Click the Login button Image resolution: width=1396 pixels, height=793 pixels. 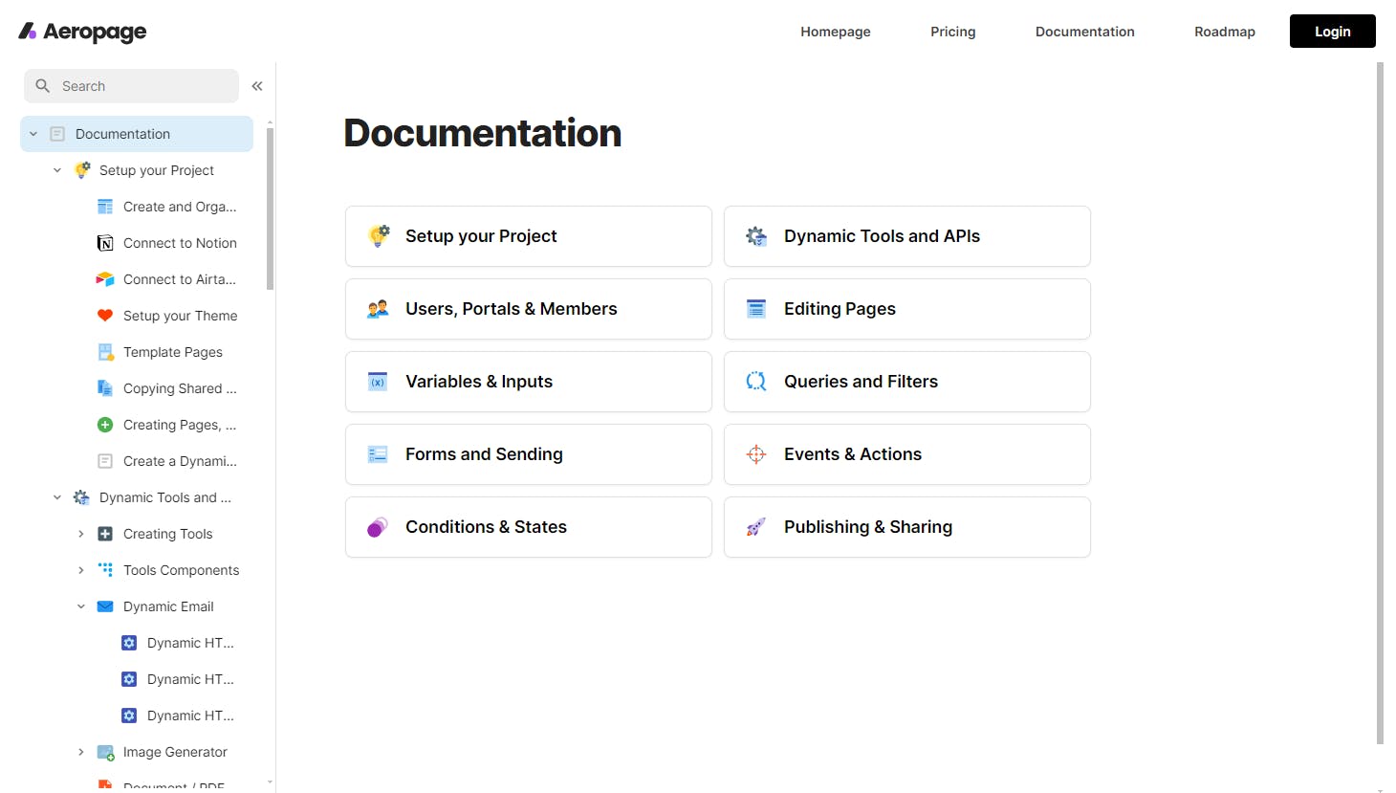coord(1333,32)
